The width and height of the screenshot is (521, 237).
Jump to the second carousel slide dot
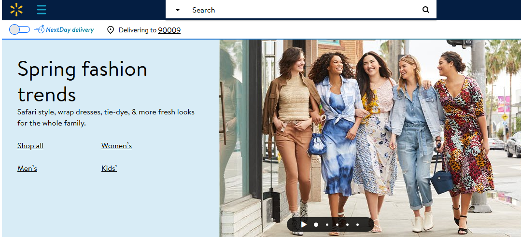[x=327, y=224]
